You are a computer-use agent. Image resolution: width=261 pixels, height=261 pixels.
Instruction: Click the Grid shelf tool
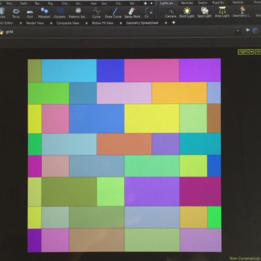coord(30,12)
